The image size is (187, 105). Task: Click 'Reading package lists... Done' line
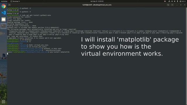(20, 22)
